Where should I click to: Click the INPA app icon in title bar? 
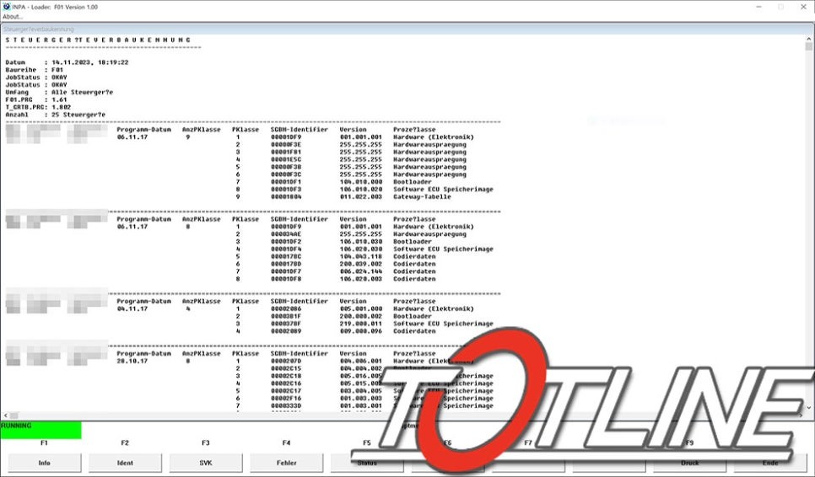pos(7,6)
